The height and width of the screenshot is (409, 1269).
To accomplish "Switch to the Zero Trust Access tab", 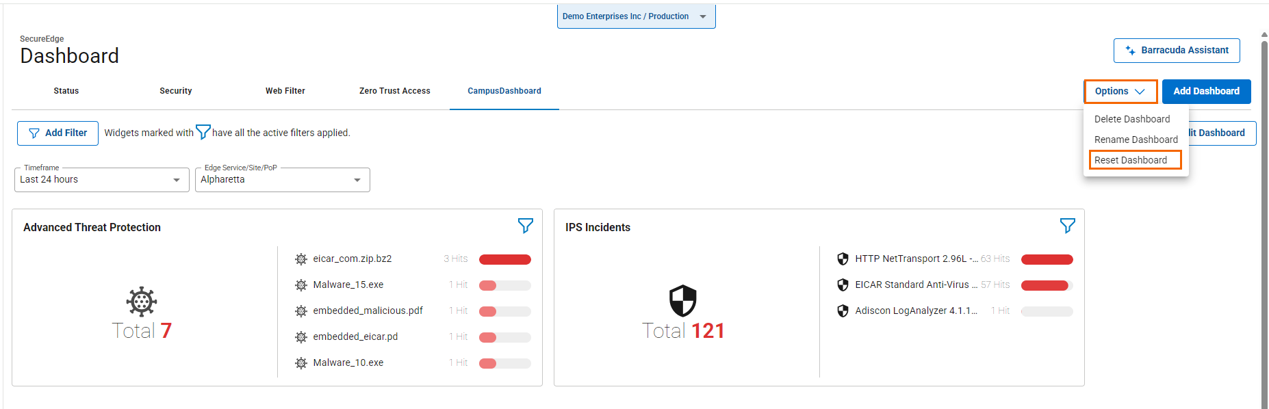I will pos(394,91).
